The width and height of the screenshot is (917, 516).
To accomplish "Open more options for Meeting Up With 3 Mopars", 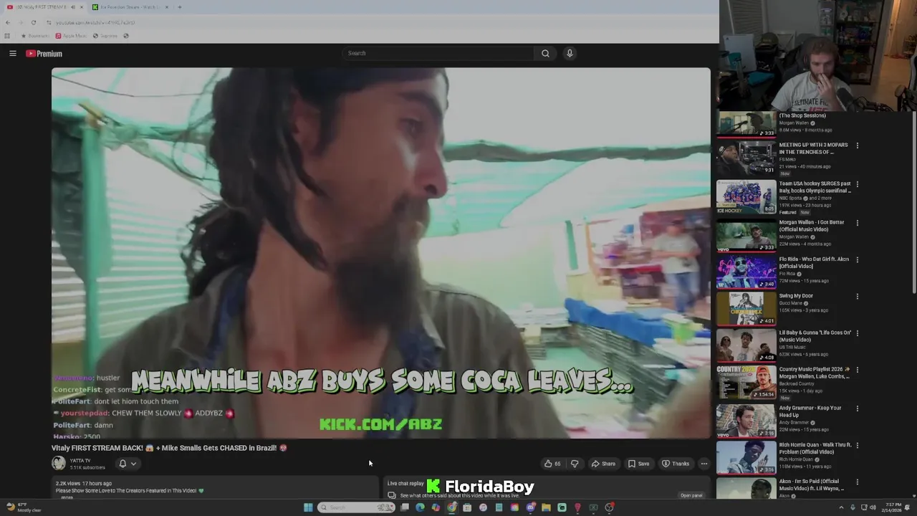I will pyautogui.click(x=857, y=145).
